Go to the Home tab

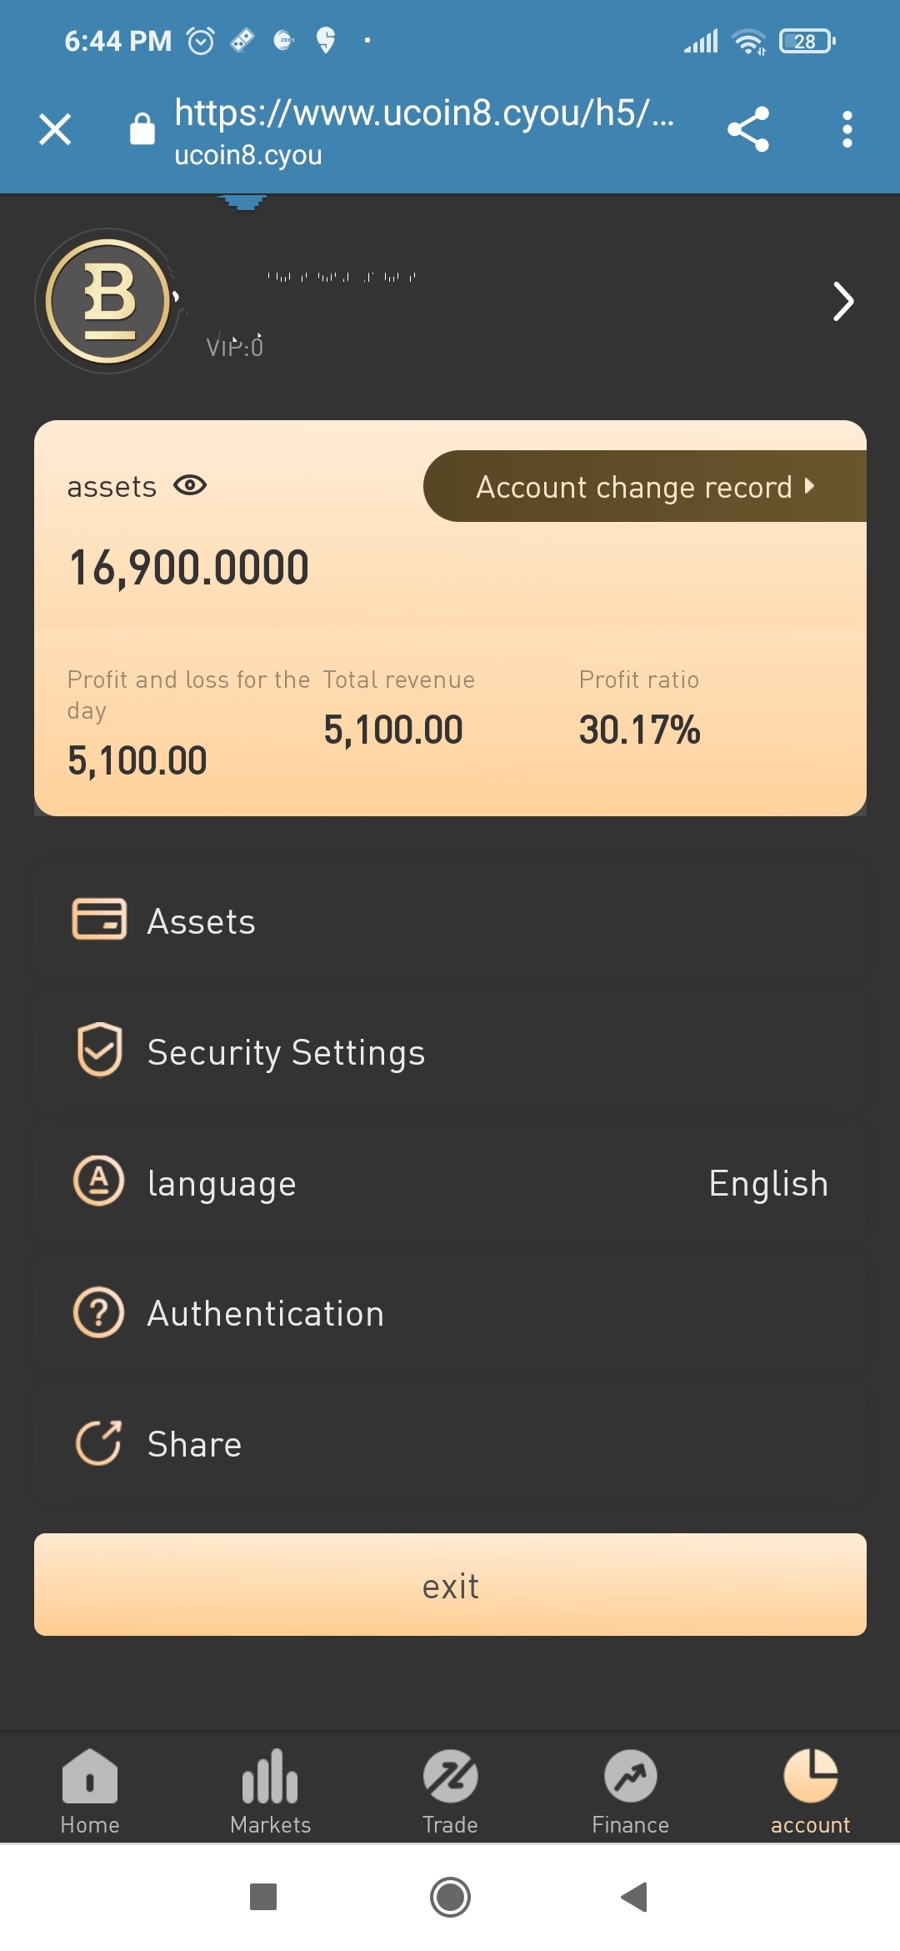tap(90, 1791)
